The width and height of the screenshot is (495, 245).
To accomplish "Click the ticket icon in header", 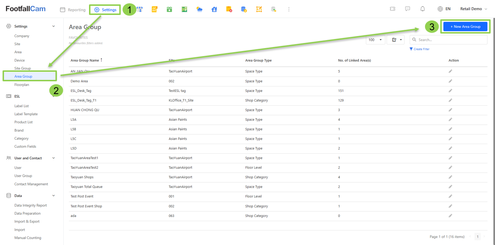I will pos(392,9).
